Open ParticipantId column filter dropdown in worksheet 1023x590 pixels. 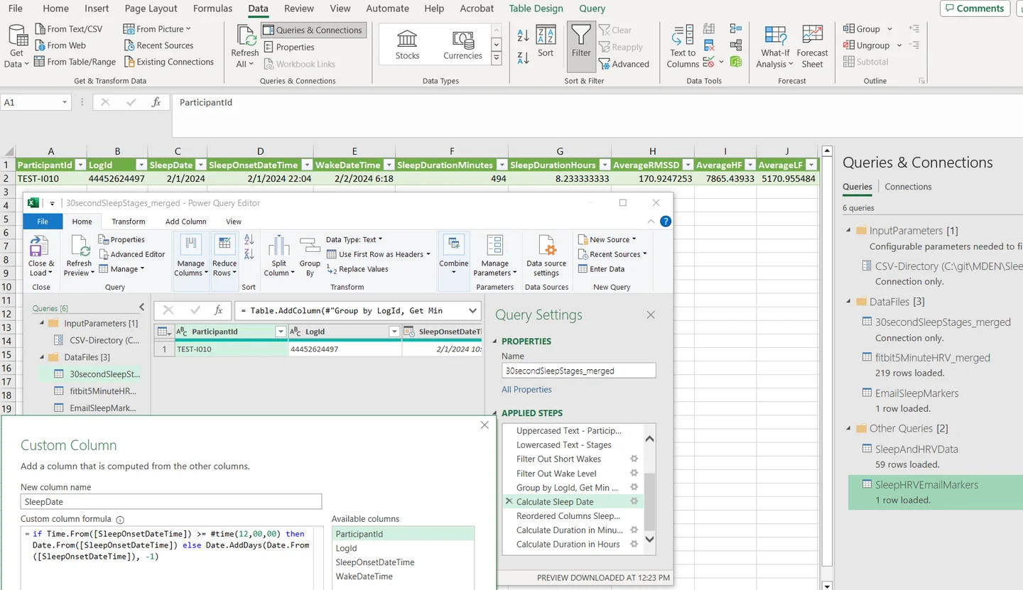click(80, 165)
